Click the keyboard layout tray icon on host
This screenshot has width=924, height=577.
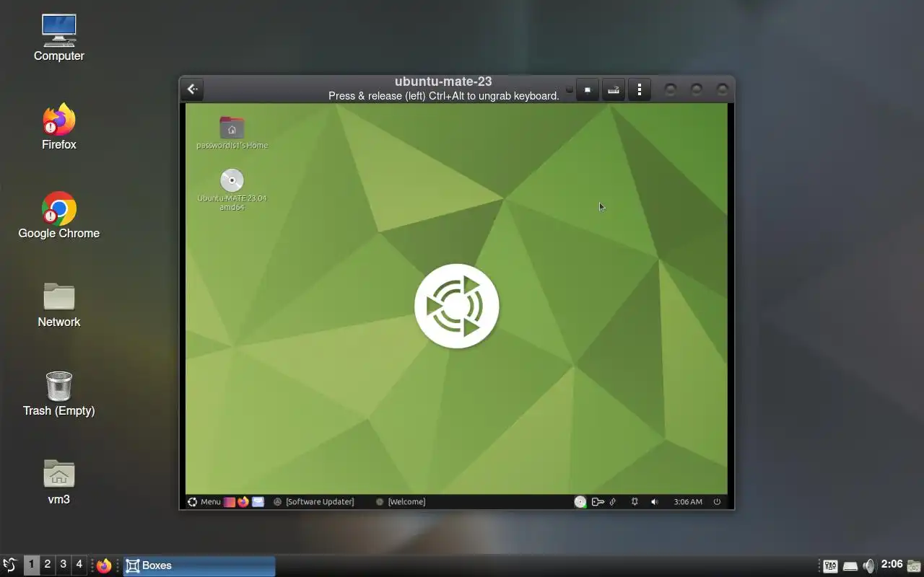[830, 566]
